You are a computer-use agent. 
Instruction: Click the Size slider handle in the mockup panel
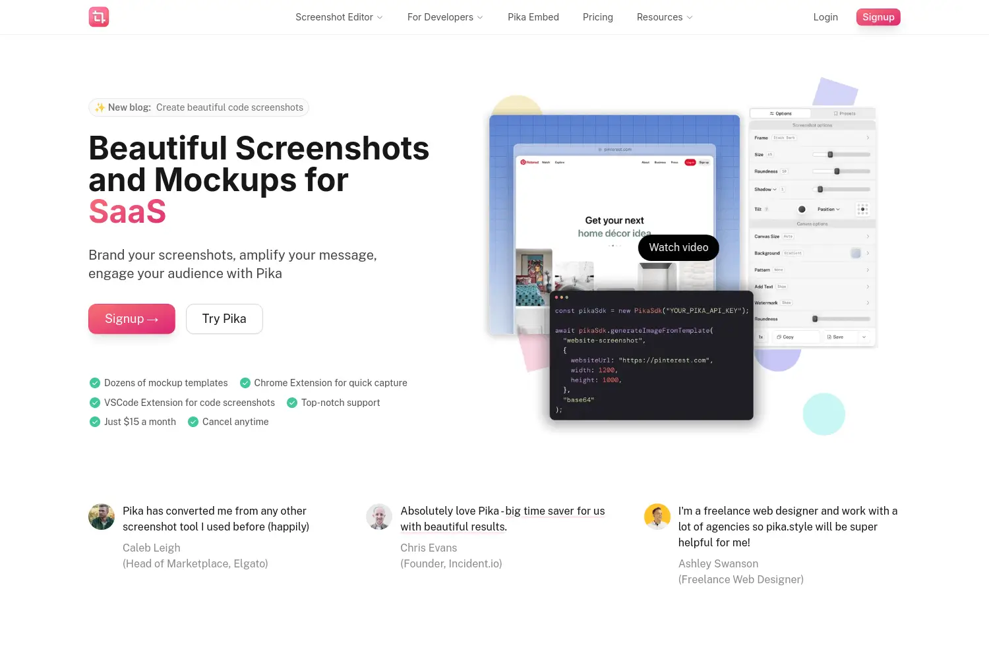point(830,155)
